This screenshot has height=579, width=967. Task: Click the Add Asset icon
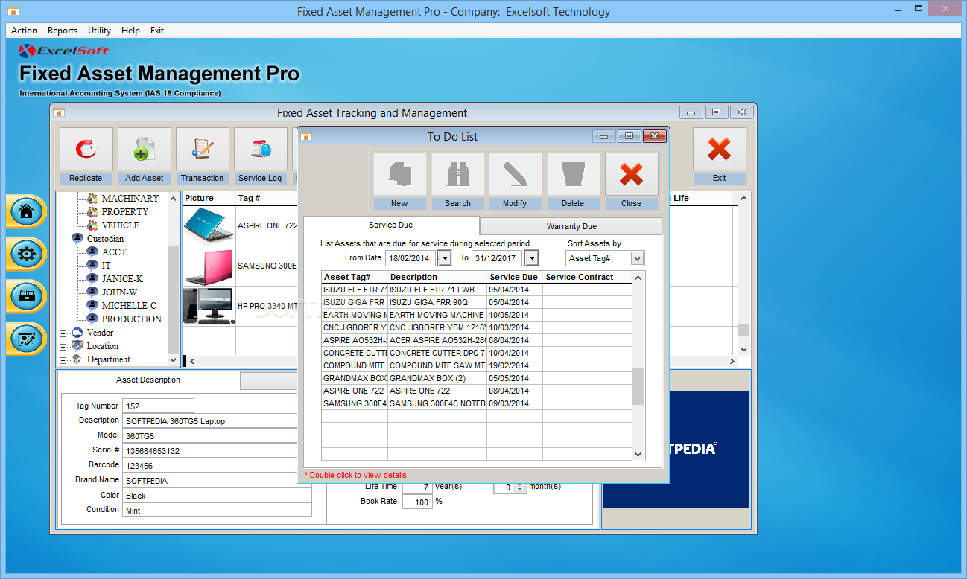pyautogui.click(x=145, y=149)
